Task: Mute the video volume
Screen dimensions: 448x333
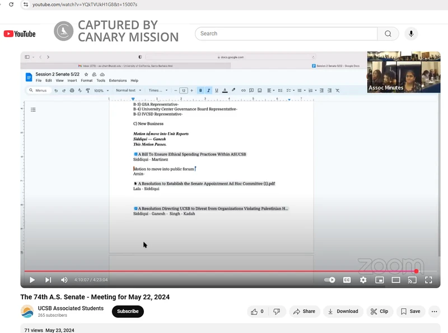Action: click(x=64, y=280)
